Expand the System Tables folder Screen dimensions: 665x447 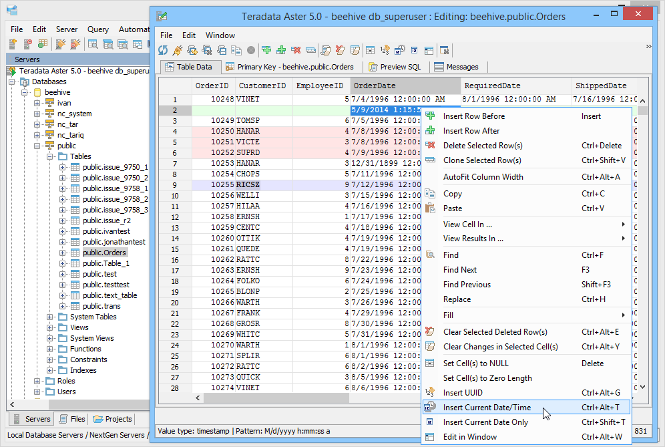coord(49,317)
